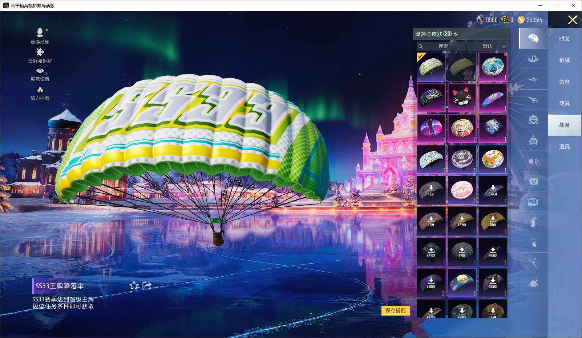Download the 439KB parachute skin
582x338 pixels.
[431, 252]
